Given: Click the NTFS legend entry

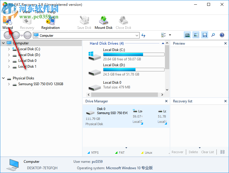Looking at the screenshot, I should coord(93,153).
